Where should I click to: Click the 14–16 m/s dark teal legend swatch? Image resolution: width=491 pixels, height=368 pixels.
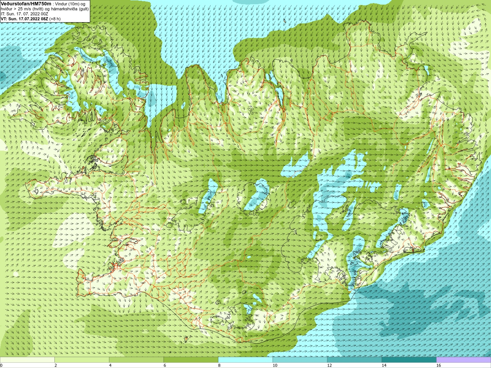[409, 360]
